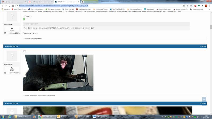Close the EDC XIII blade forums tab
This screenshot has width=212, height=119.
click(78, 2)
